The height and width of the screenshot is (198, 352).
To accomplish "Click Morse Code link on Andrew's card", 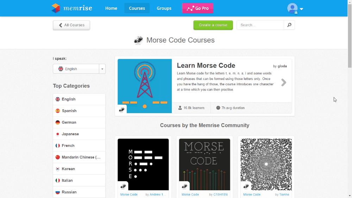I will click(129, 194).
